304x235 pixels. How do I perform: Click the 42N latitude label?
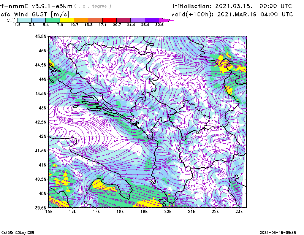(43, 137)
